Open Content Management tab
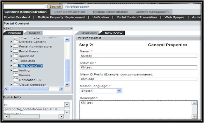The width and height of the screenshot is (204, 123). [x=152, y=12]
